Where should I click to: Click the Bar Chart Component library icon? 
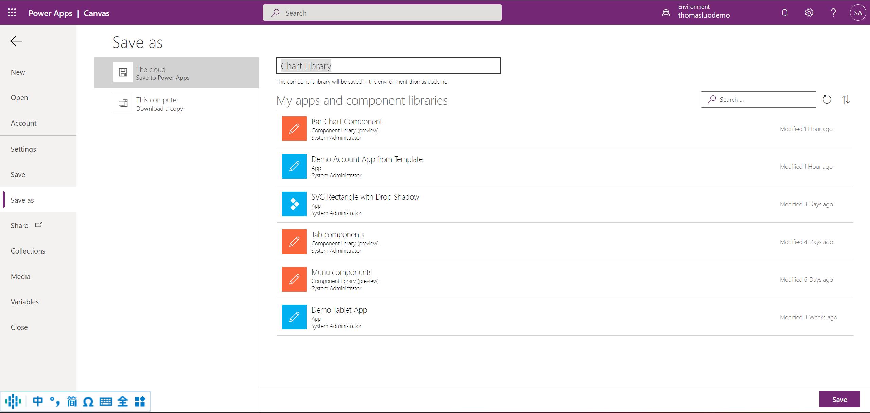(294, 128)
